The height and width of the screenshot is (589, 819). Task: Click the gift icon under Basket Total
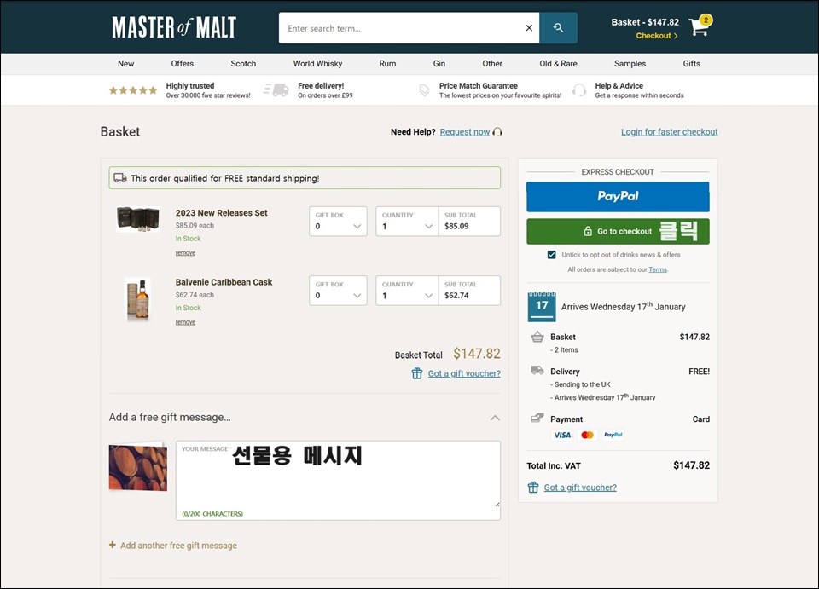pyautogui.click(x=417, y=373)
